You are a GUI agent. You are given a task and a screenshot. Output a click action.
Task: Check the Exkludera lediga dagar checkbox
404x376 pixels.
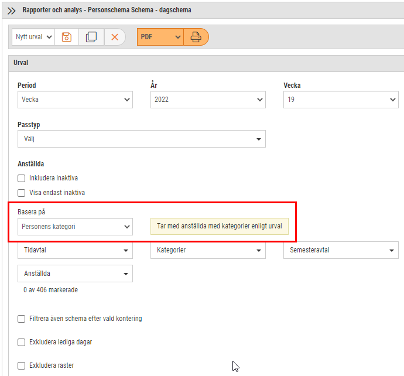tap(22, 342)
